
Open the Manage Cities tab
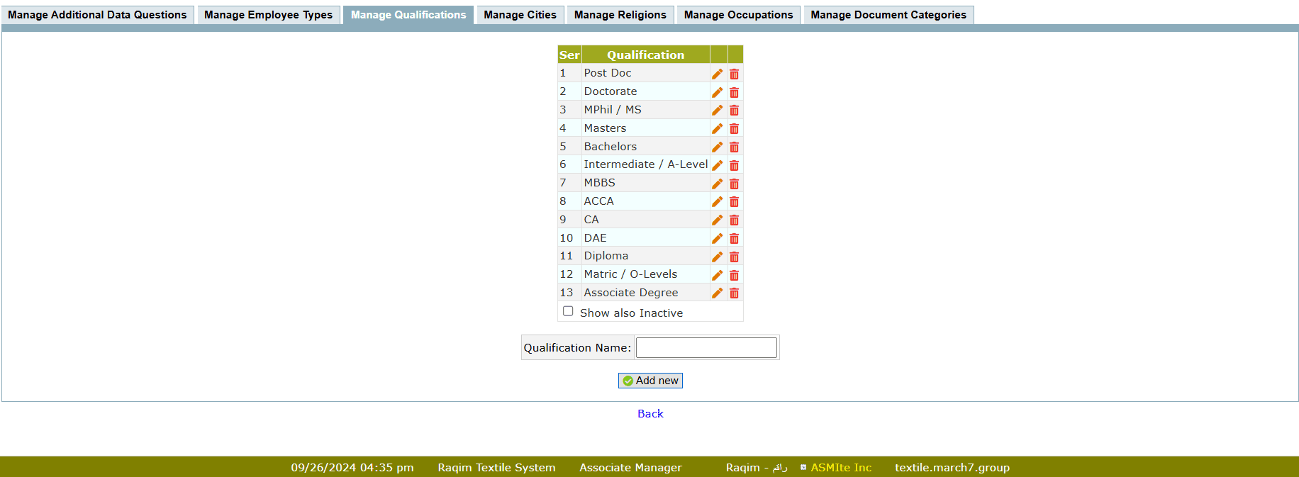click(x=520, y=15)
